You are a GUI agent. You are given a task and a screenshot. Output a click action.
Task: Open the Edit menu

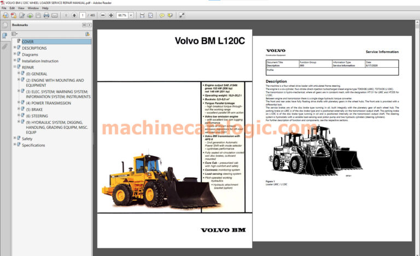12,8
